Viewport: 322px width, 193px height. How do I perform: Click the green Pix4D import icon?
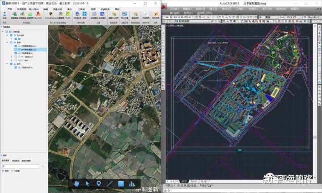point(68,14)
